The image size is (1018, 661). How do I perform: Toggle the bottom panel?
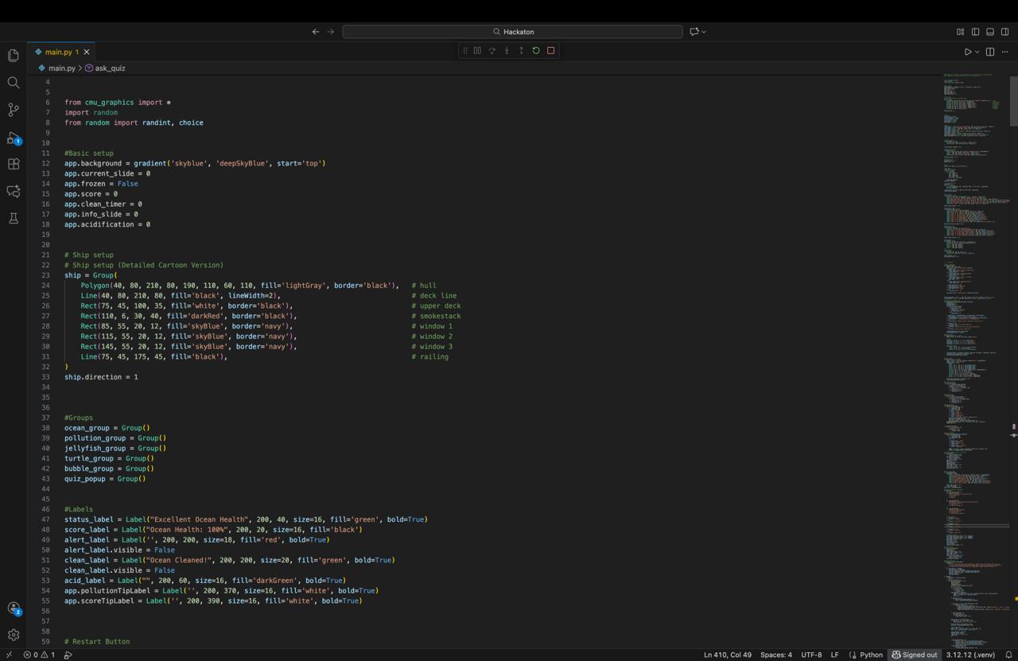click(990, 32)
